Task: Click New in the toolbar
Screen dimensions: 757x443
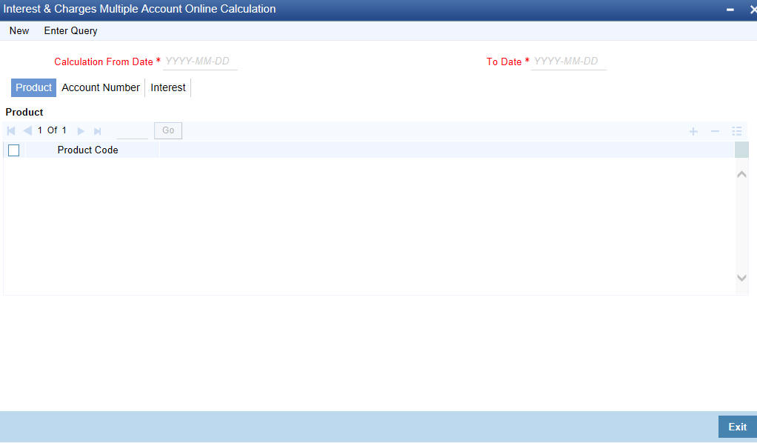Action: click(x=19, y=31)
